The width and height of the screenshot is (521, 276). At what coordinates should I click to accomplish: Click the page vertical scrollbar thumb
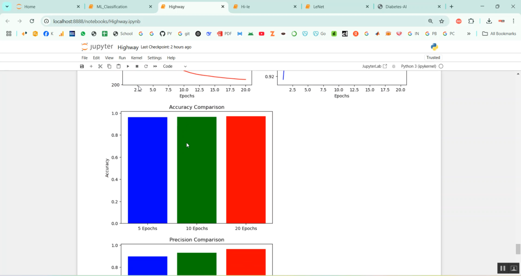[518, 249]
